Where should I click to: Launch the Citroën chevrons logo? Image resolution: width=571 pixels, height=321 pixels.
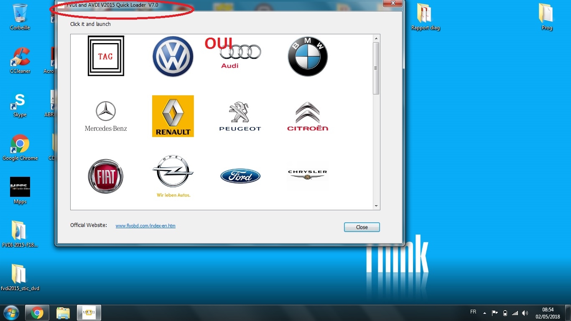pos(308,116)
